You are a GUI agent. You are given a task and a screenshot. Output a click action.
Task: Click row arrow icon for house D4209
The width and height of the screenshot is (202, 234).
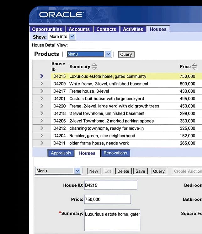[x=42, y=84]
